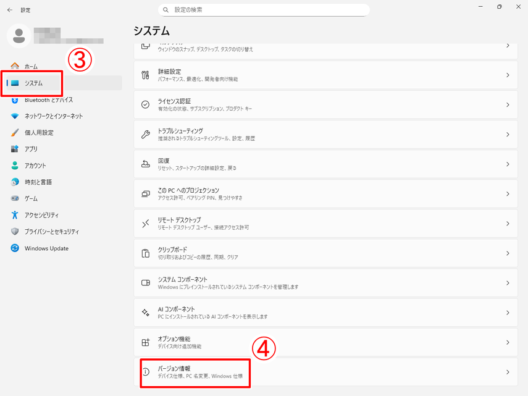Click the Clipboard icon in the list

point(146,253)
